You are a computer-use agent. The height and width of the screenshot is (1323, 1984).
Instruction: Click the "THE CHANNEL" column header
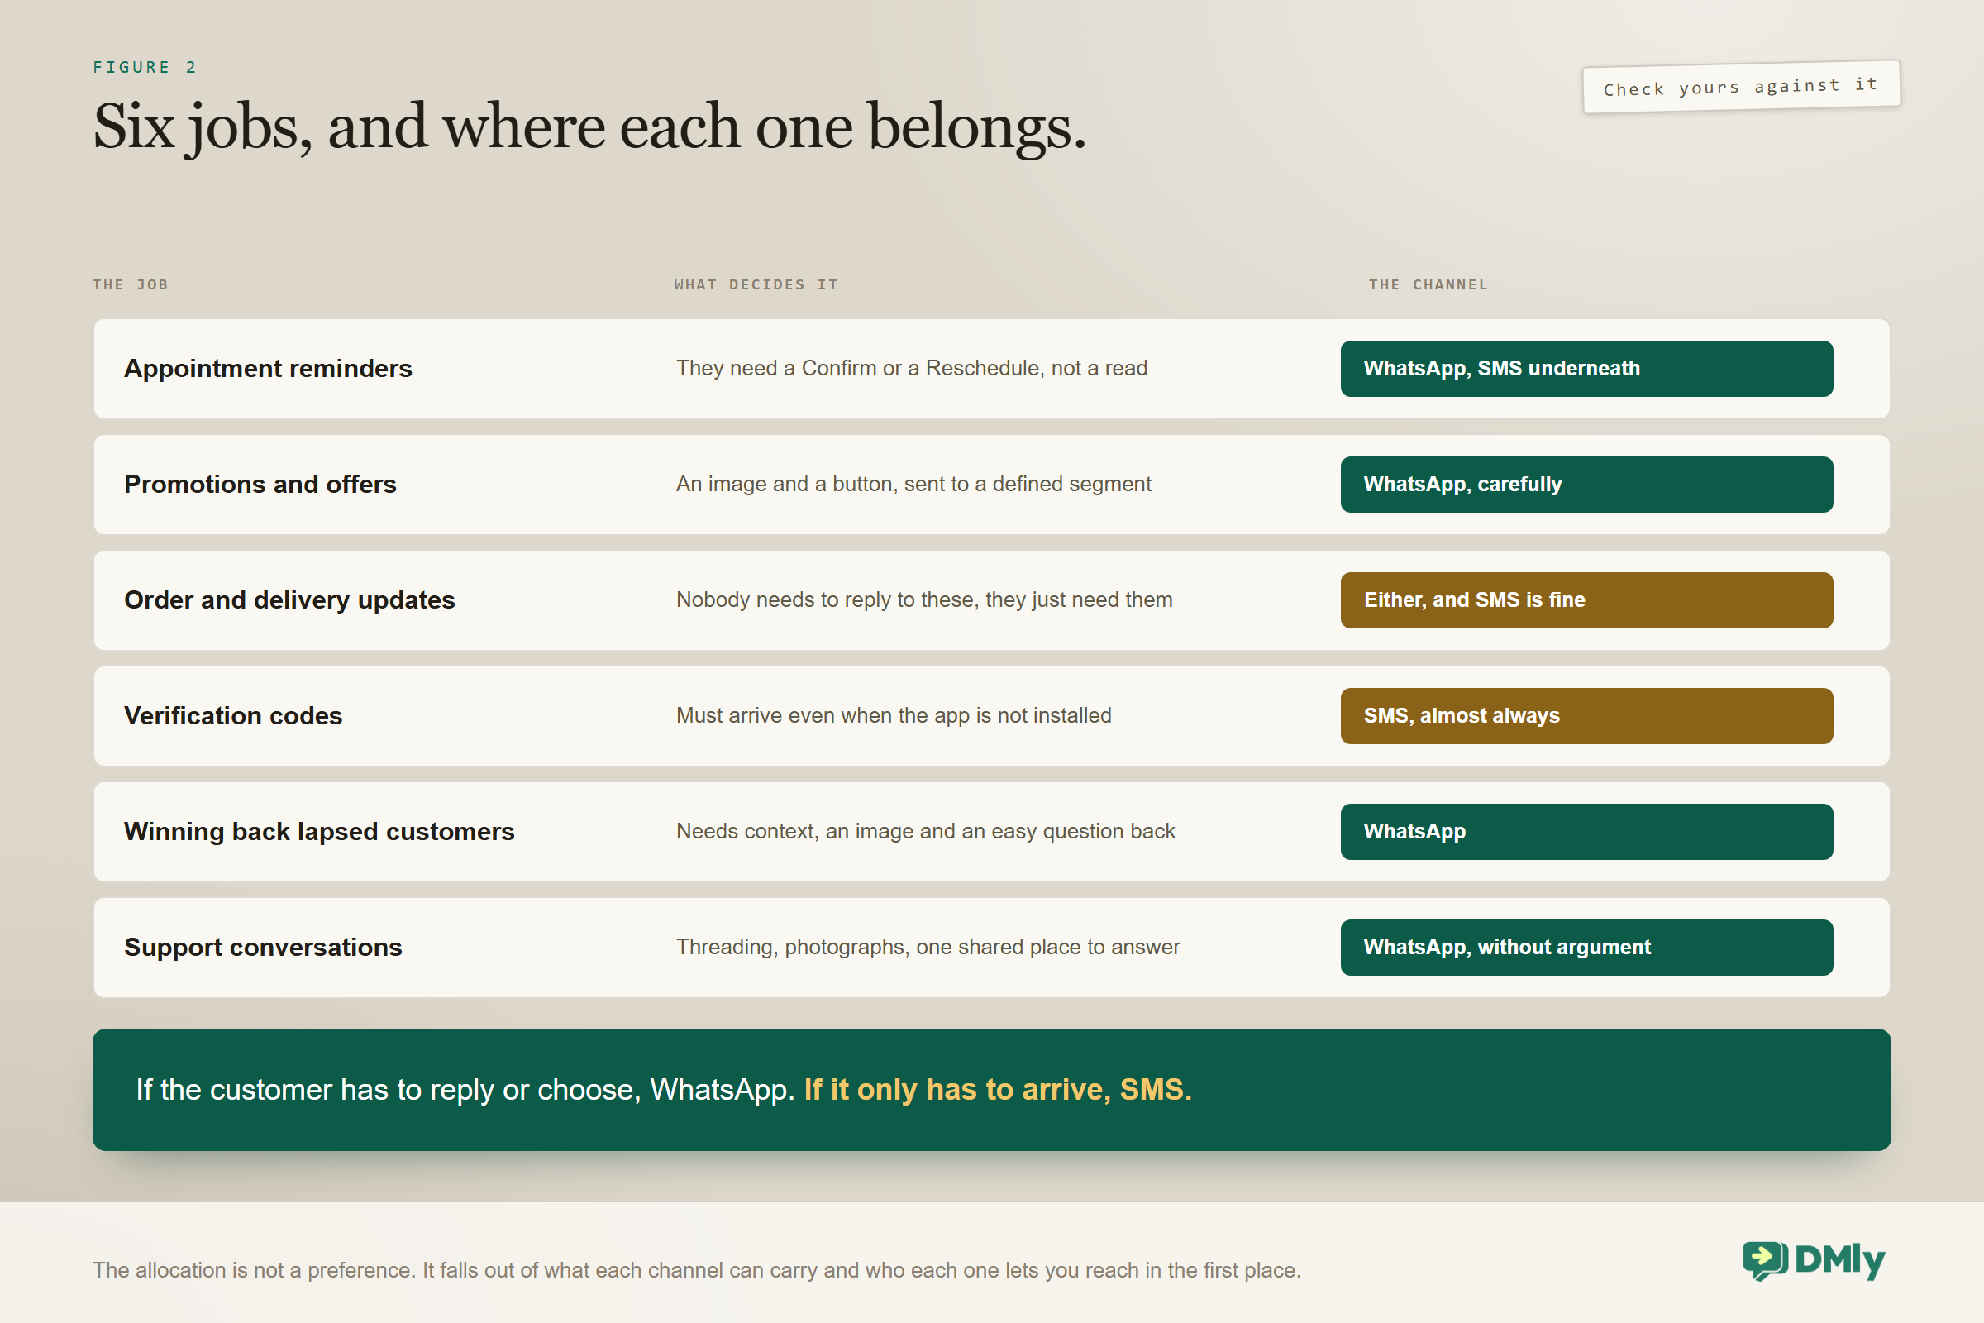pyautogui.click(x=1428, y=285)
